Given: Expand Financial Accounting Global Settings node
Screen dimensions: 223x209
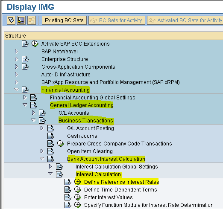Looking at the screenshot, I should pyautogui.click(x=25, y=97).
